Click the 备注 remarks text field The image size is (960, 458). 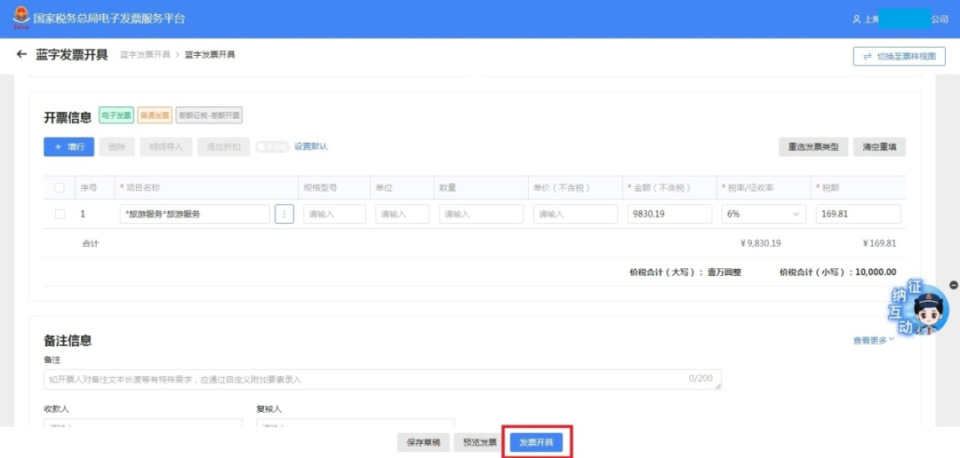pos(382,379)
